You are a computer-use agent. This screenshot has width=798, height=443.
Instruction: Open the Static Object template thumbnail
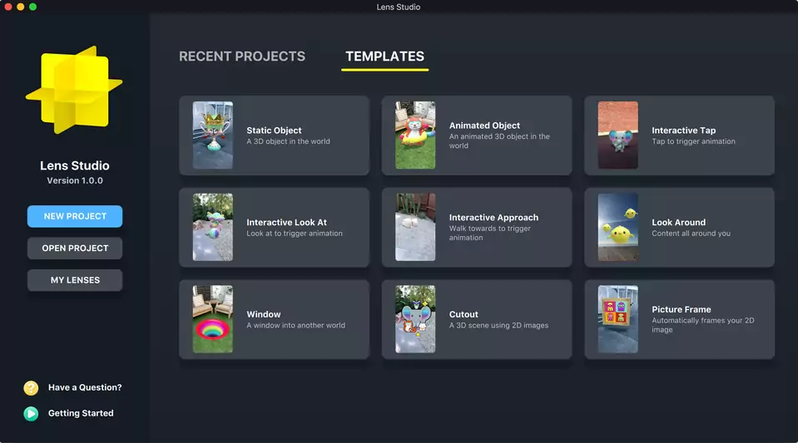pyautogui.click(x=212, y=135)
